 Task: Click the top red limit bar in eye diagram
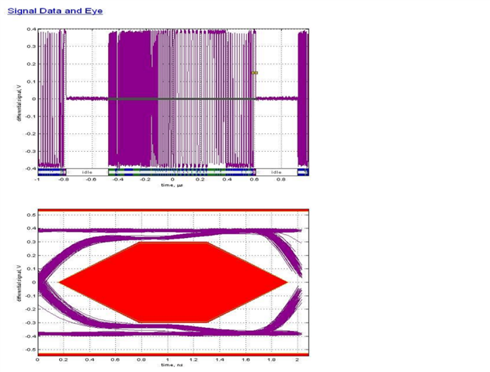point(173,211)
